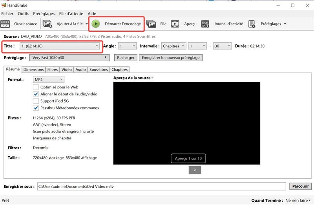Click the Préréglages document gear icon
This screenshot has height=205, width=314.
click(x=252, y=24)
